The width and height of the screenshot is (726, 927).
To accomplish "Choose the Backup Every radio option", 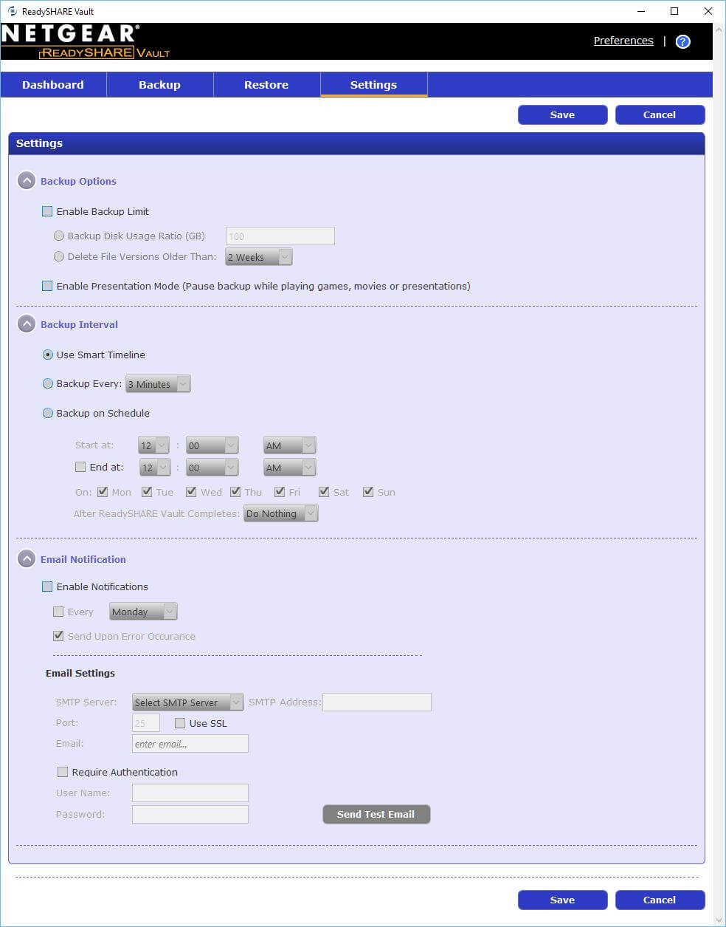I will click(x=48, y=383).
